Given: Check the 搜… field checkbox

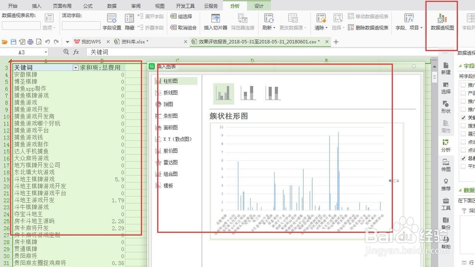Looking at the screenshot, I should (x=463, y=125).
